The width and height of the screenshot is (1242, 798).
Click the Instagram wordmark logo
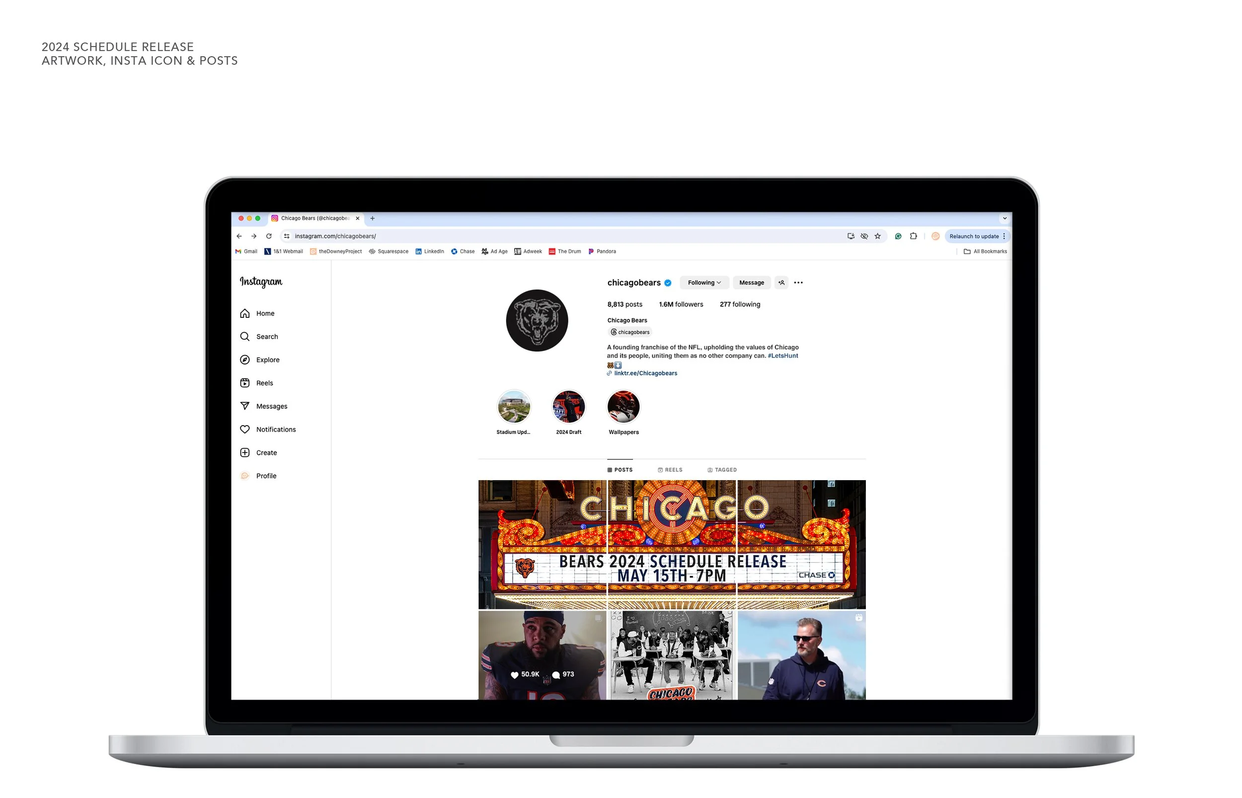point(261,282)
